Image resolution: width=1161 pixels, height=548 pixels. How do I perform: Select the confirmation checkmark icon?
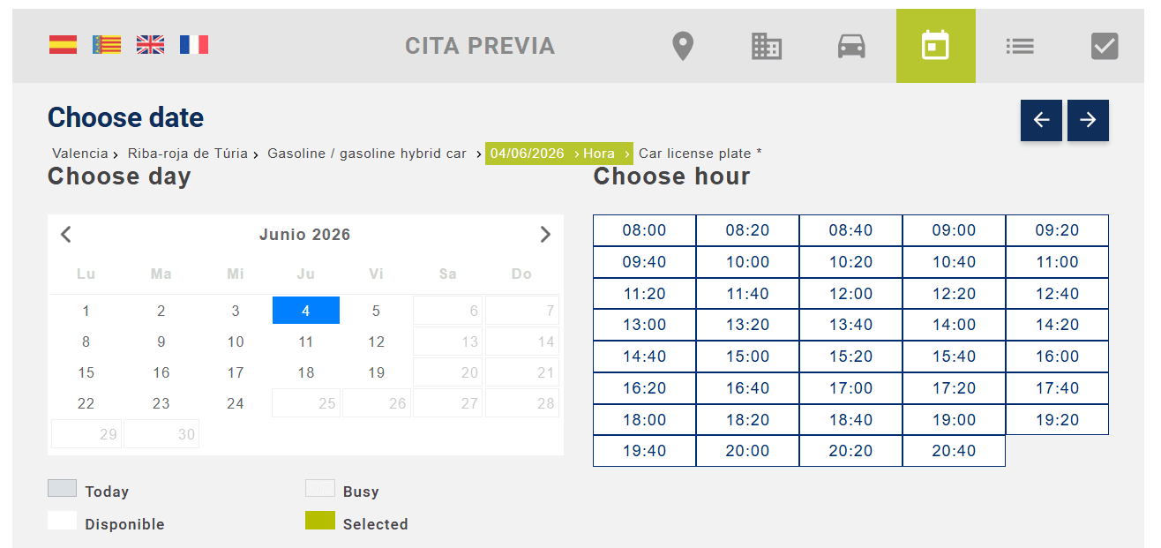coord(1105,46)
